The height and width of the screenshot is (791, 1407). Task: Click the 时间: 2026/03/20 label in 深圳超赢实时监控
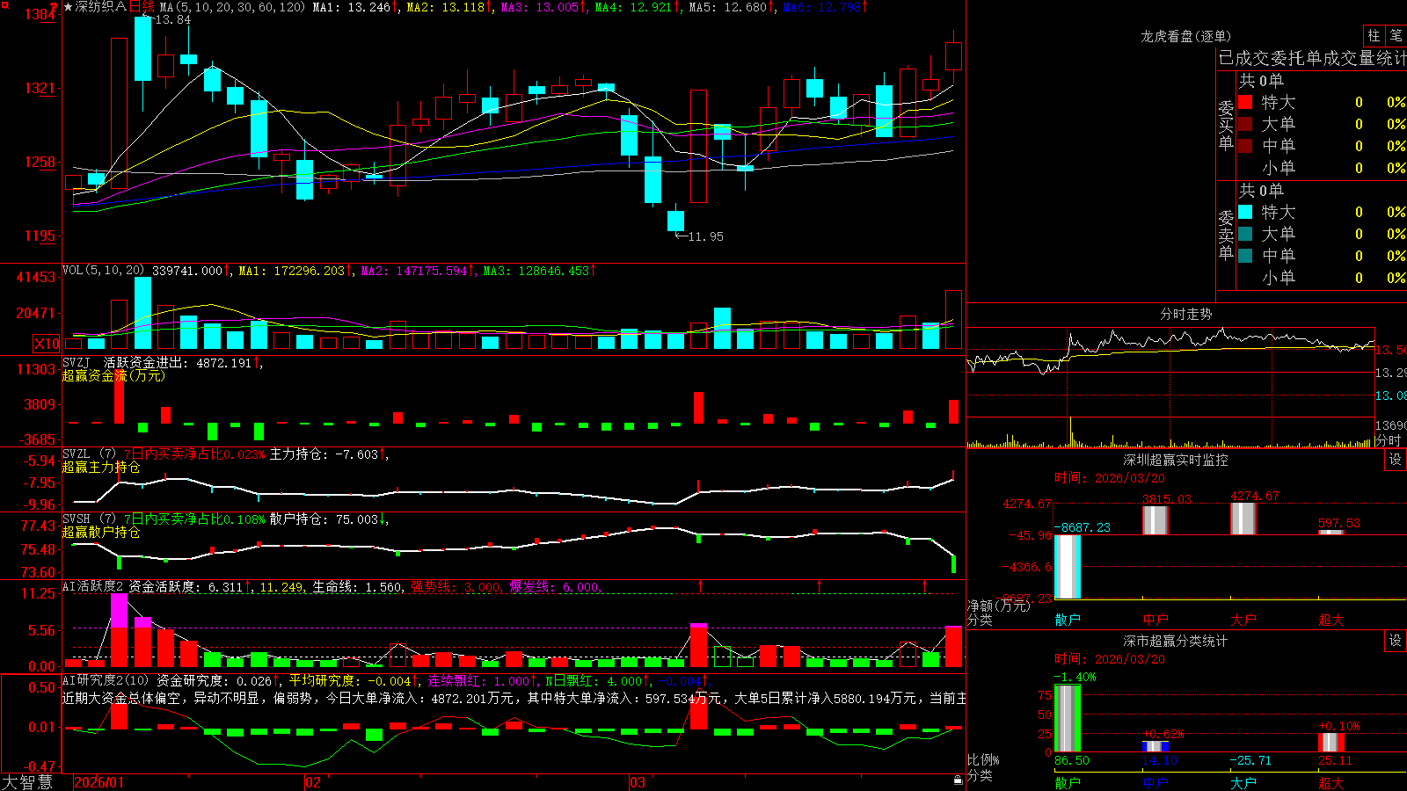(x=1110, y=478)
